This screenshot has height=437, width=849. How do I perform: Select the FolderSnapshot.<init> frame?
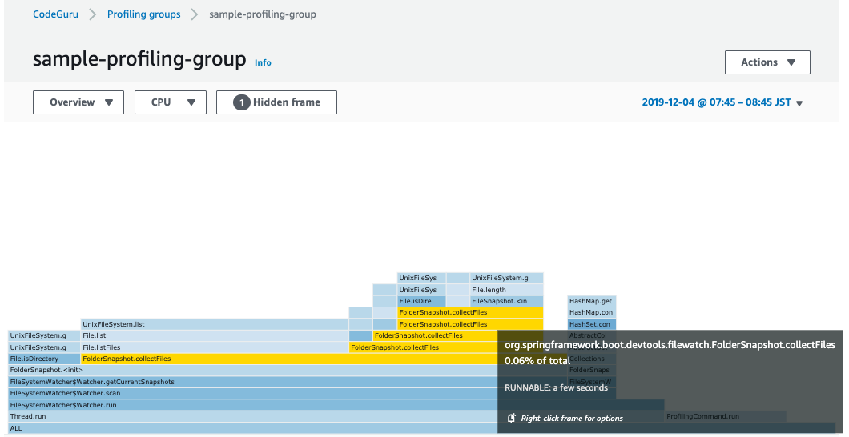click(240, 370)
